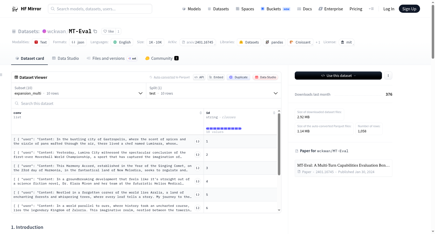Filter by the Croissant library tag

300,42
